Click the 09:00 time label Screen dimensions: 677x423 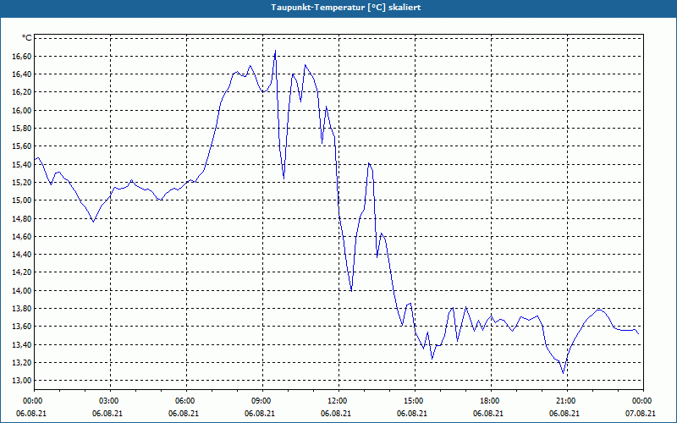coord(262,401)
